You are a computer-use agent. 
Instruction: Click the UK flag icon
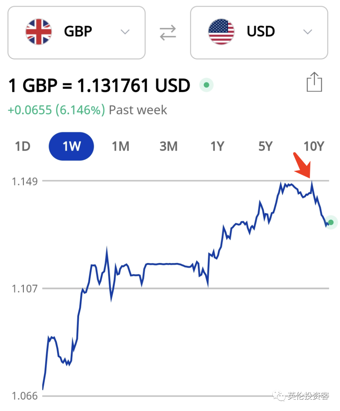(39, 32)
